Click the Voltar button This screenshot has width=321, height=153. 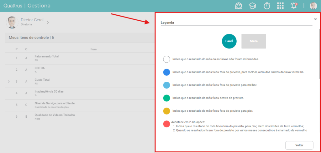coord(299,145)
